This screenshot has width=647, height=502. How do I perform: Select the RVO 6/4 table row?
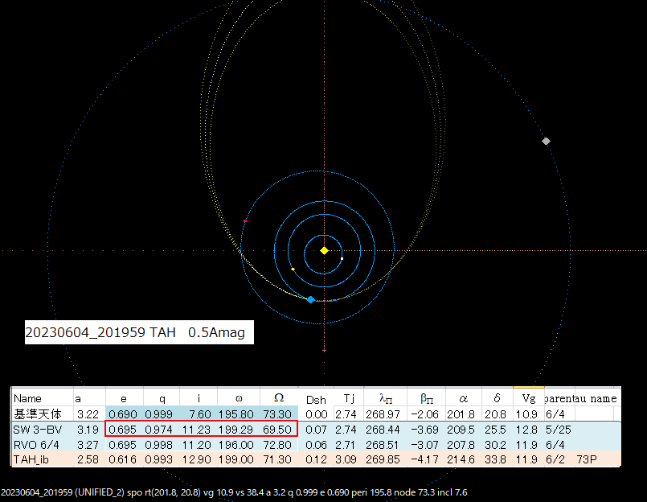click(316, 445)
